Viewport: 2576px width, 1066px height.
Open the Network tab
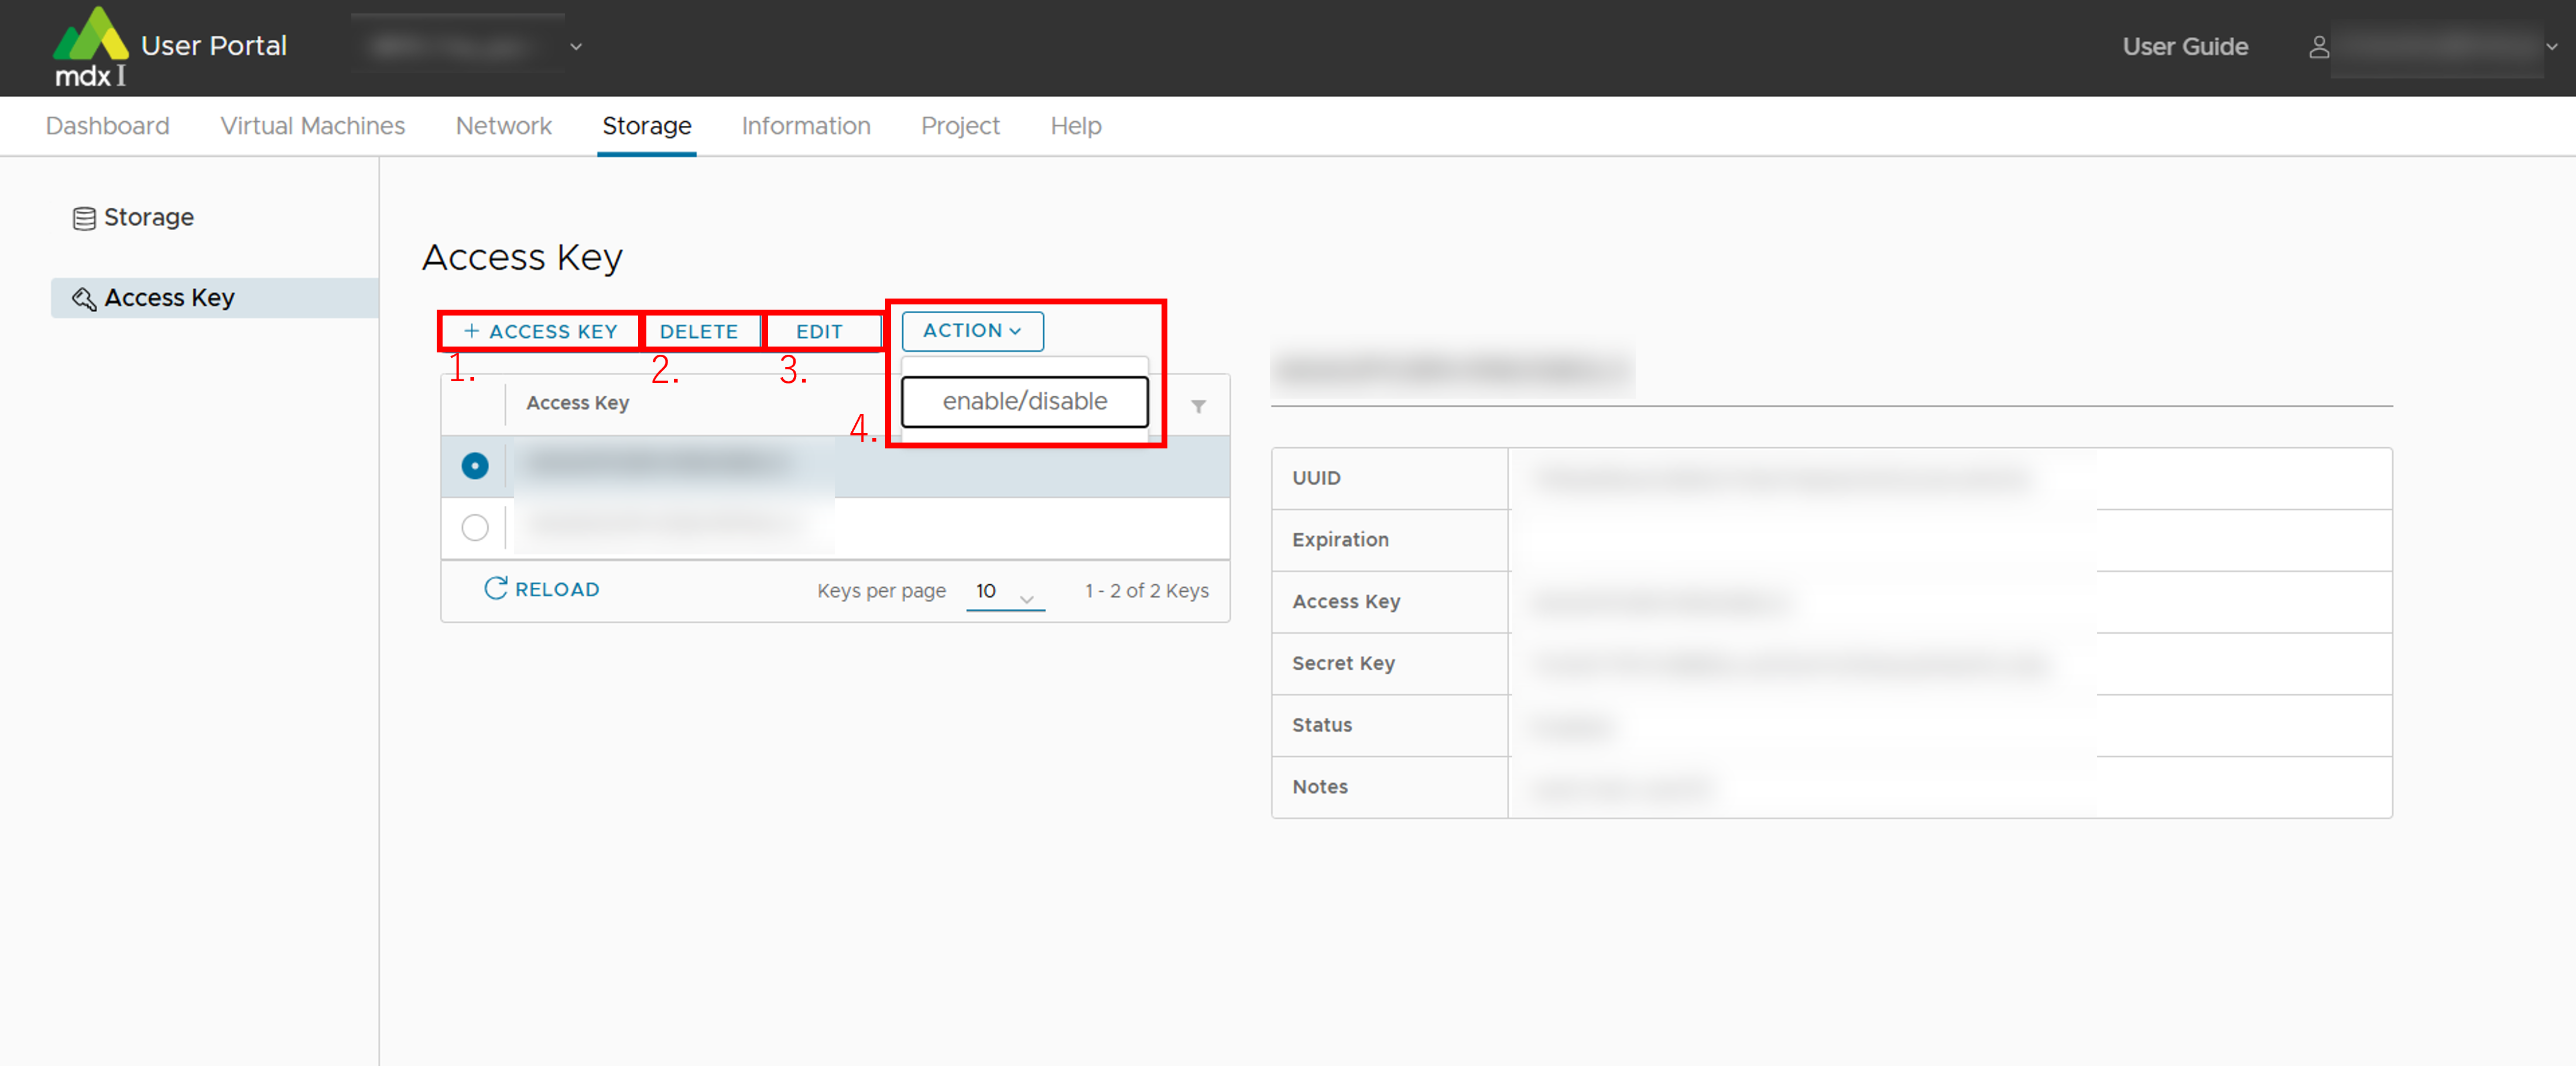503,126
